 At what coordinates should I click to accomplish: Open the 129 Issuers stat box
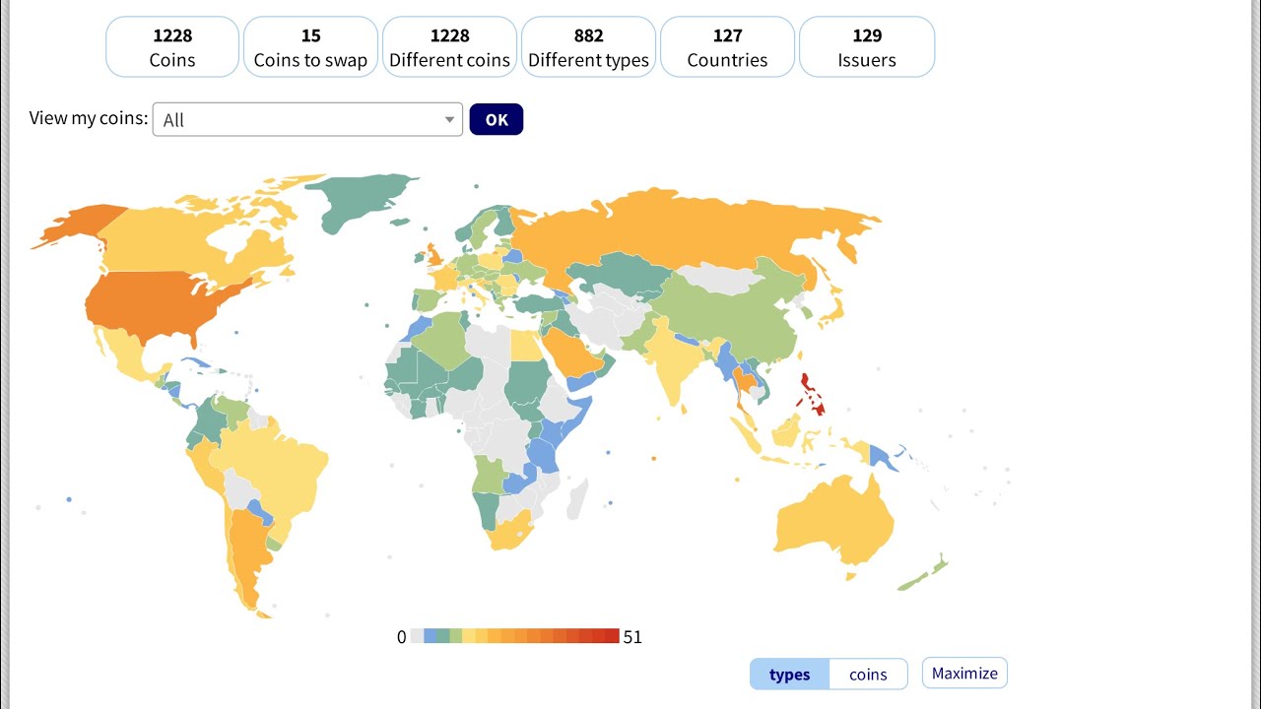pyautogui.click(x=867, y=46)
